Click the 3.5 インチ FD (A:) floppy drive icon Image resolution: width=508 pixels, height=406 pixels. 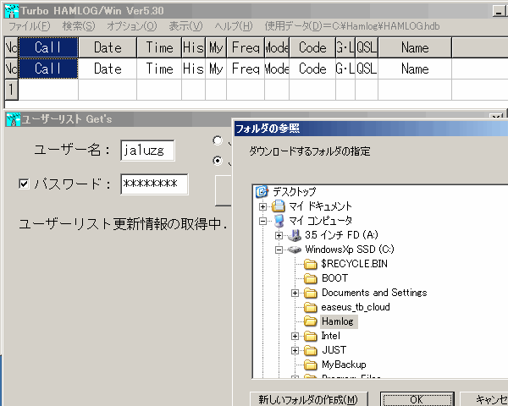coord(295,235)
